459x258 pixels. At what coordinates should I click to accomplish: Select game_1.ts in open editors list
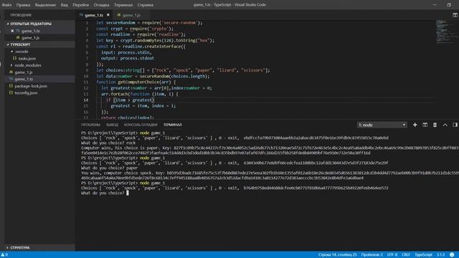click(39, 31)
